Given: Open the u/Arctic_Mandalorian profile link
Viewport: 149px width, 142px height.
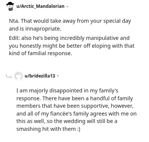Looking at the screenshot, I should point(41,6).
